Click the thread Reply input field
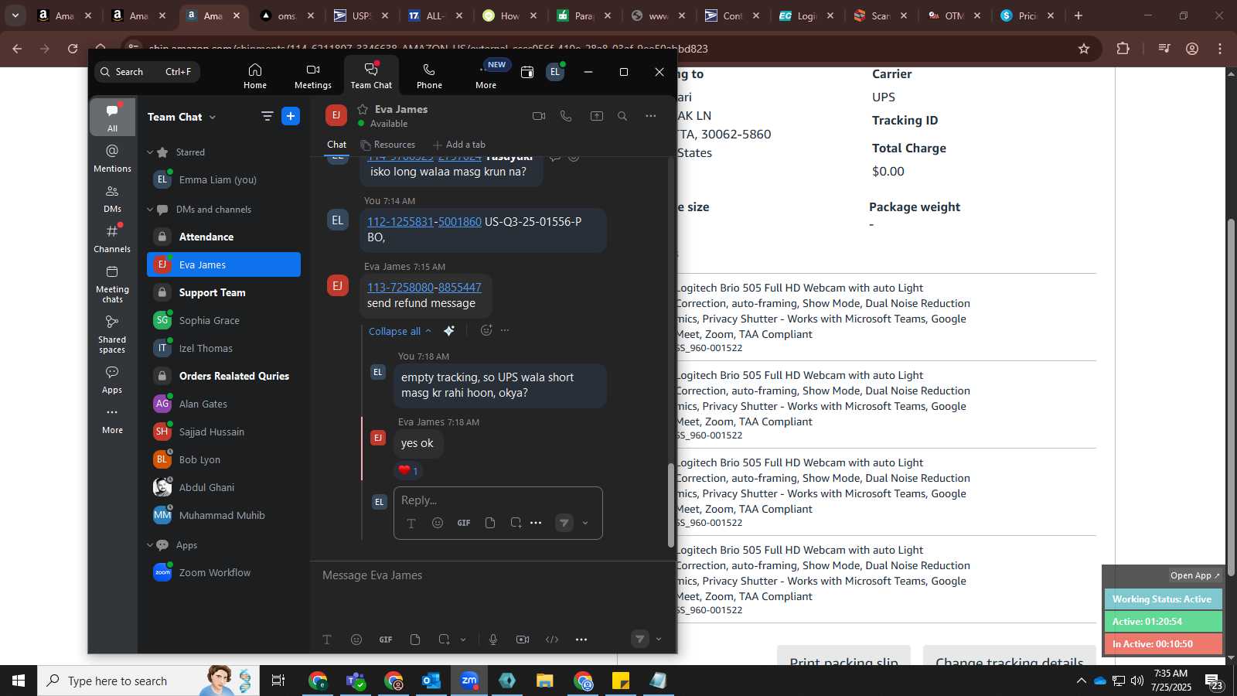 [497, 500]
